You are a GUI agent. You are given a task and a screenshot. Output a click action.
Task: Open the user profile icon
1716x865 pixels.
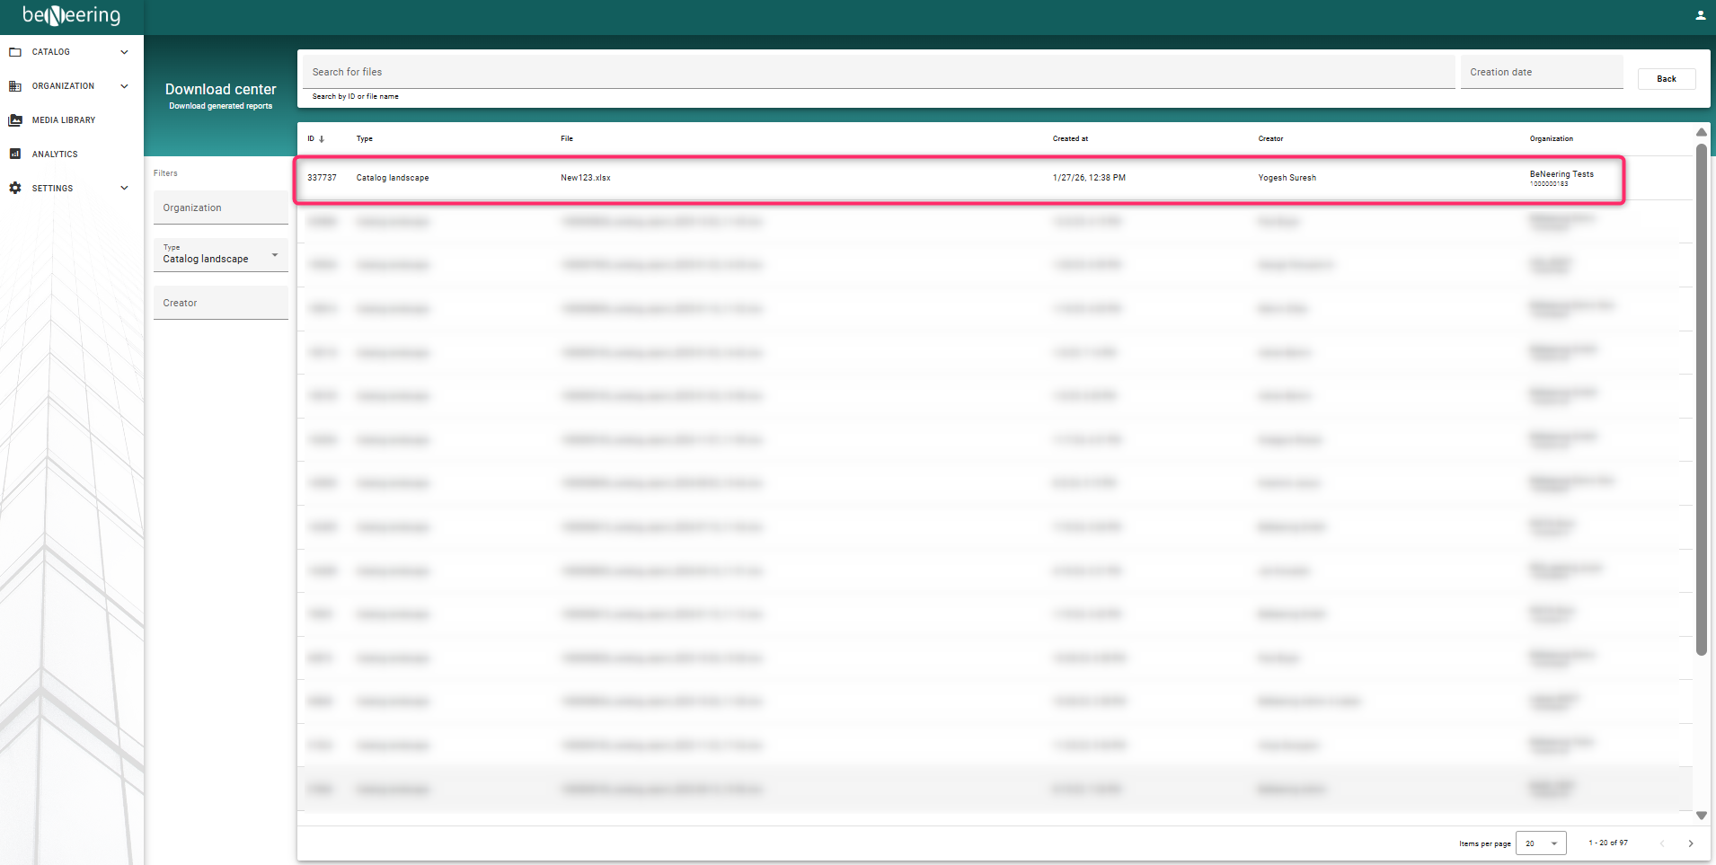tap(1700, 15)
